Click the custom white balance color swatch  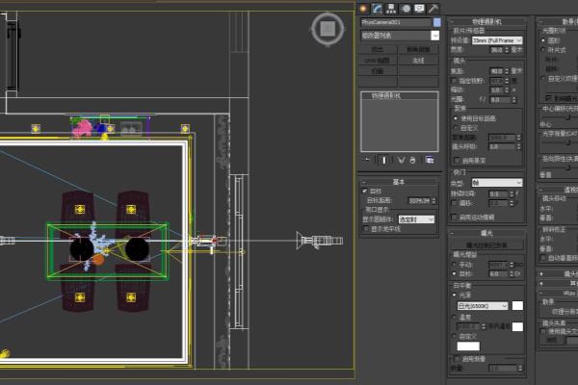[x=468, y=346]
